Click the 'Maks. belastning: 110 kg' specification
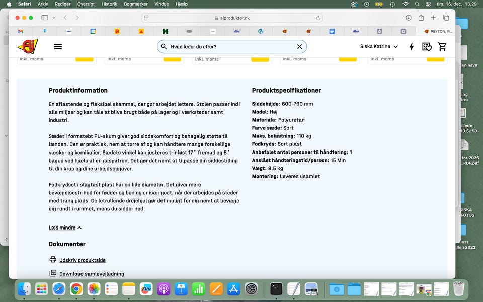This screenshot has width=483, height=302. [x=282, y=136]
